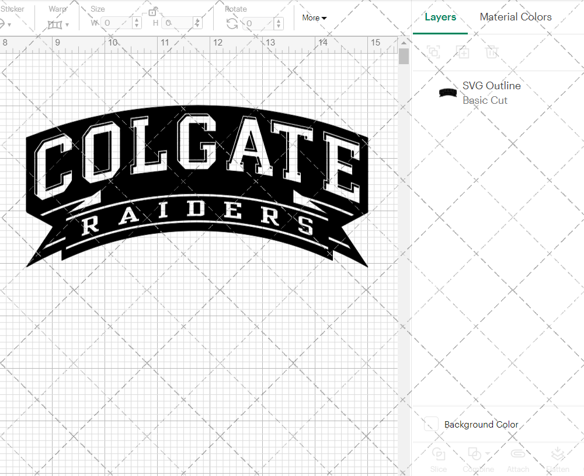
Task: Click the Rotate icon
Action: (232, 24)
